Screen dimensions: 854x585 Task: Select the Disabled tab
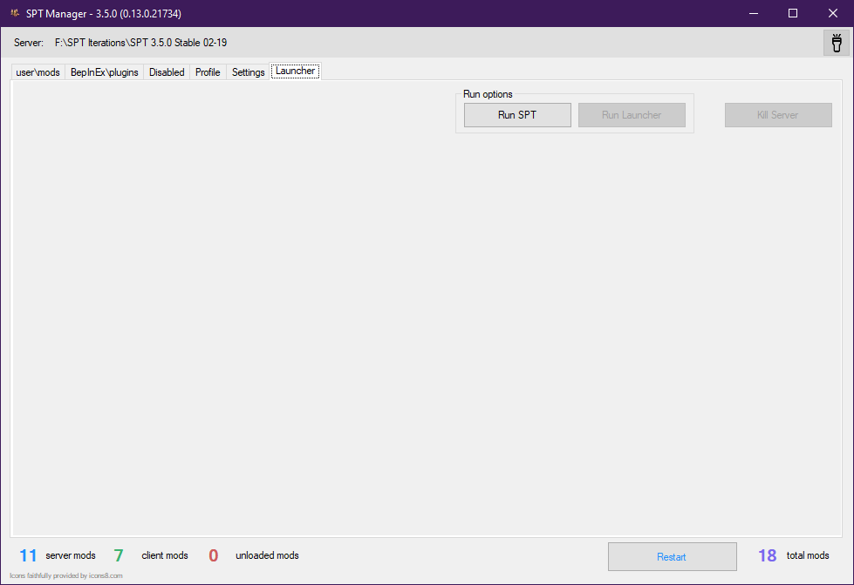coord(167,72)
